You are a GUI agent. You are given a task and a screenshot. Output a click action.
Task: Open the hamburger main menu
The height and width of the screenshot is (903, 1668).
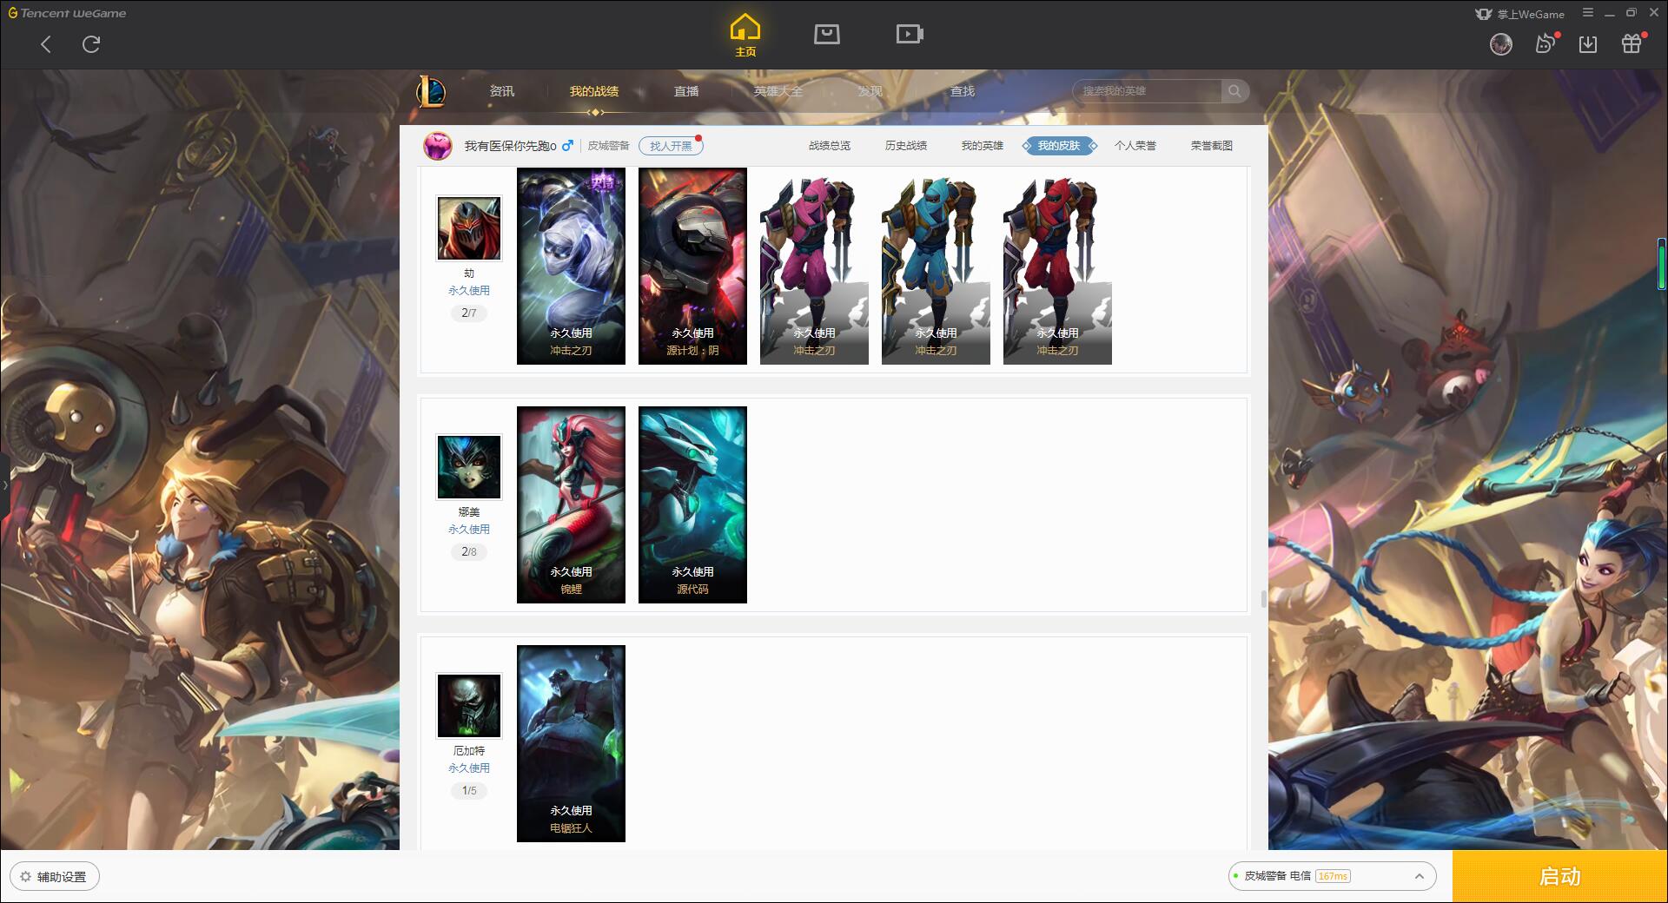pos(1588,13)
